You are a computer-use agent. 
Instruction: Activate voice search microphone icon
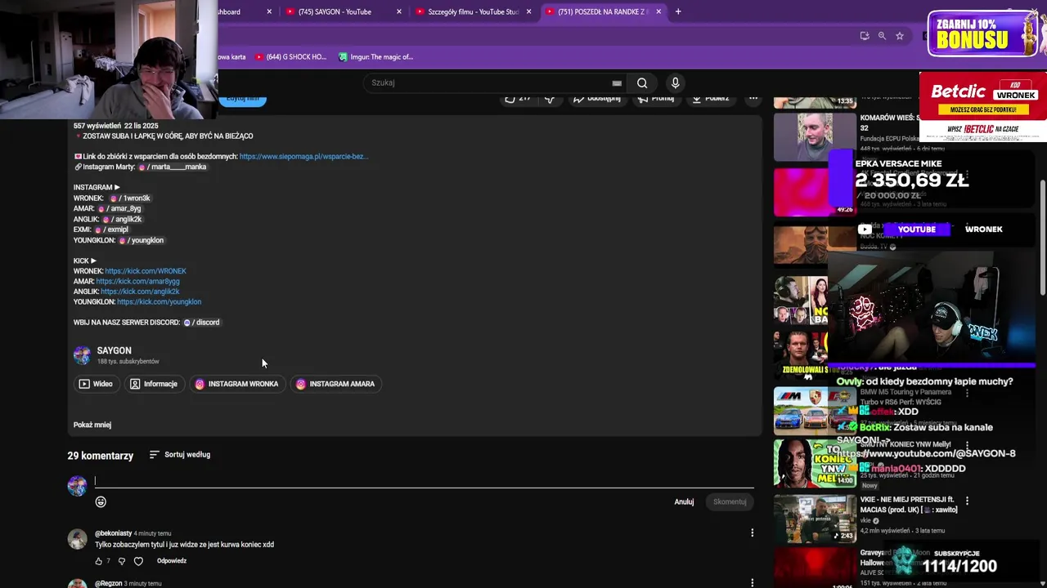click(x=675, y=82)
